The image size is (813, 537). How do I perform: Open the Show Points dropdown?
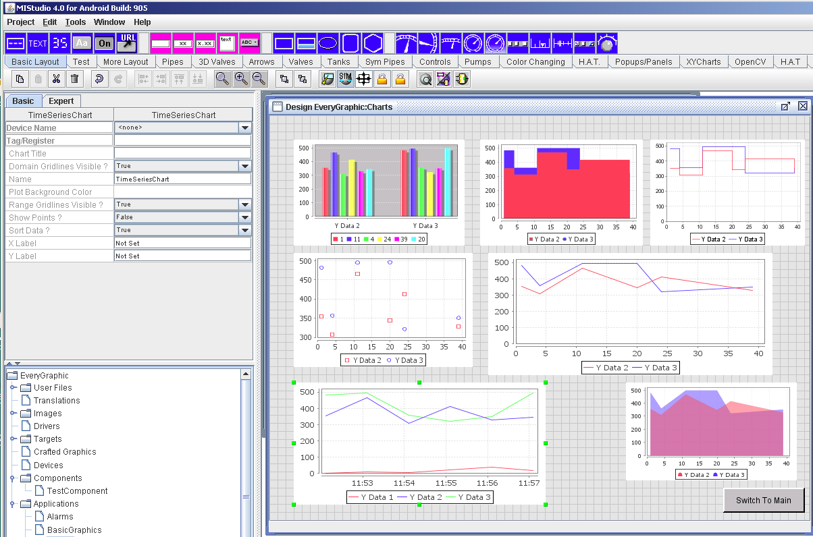tap(244, 217)
